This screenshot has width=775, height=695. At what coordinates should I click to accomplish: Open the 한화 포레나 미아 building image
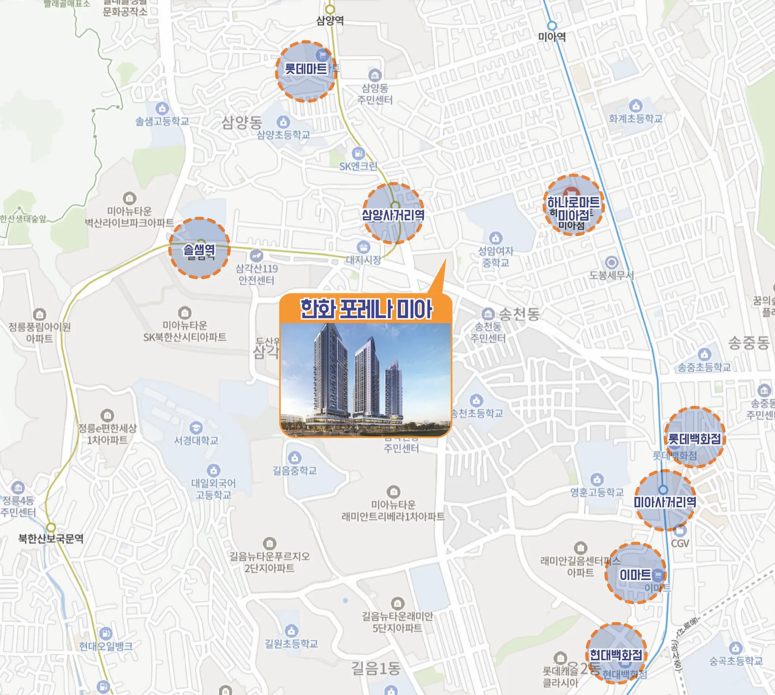coord(366,379)
